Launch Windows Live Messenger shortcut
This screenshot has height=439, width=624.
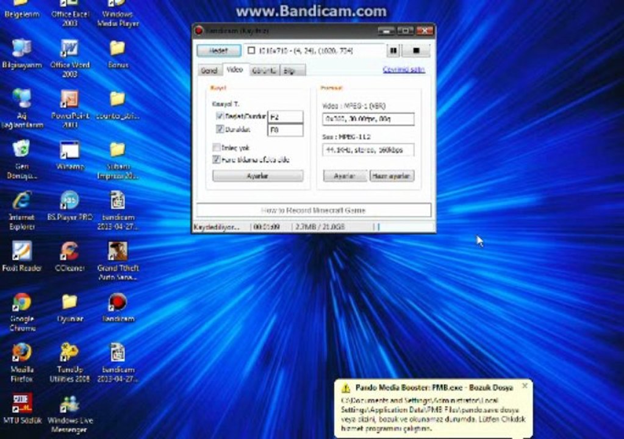pos(70,404)
